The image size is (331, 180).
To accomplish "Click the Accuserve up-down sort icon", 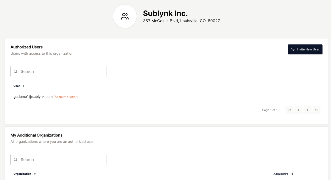I will [292, 174].
